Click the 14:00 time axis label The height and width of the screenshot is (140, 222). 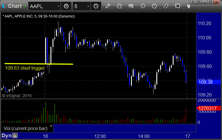[144, 136]
